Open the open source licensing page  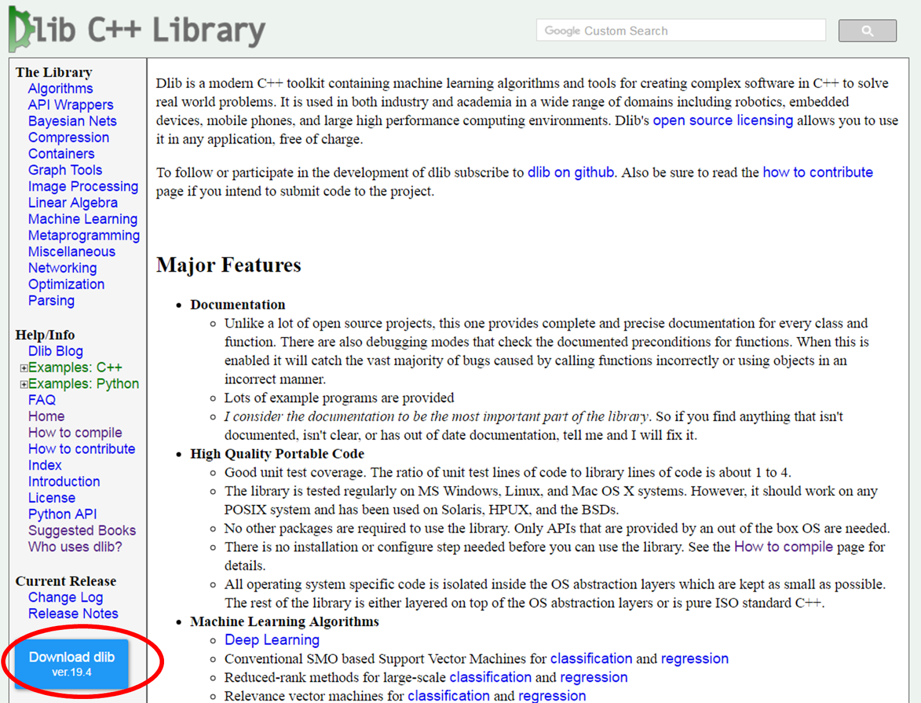(722, 120)
